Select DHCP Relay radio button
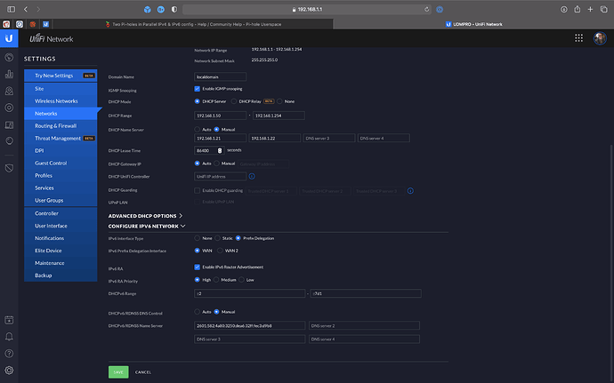 [x=234, y=101]
